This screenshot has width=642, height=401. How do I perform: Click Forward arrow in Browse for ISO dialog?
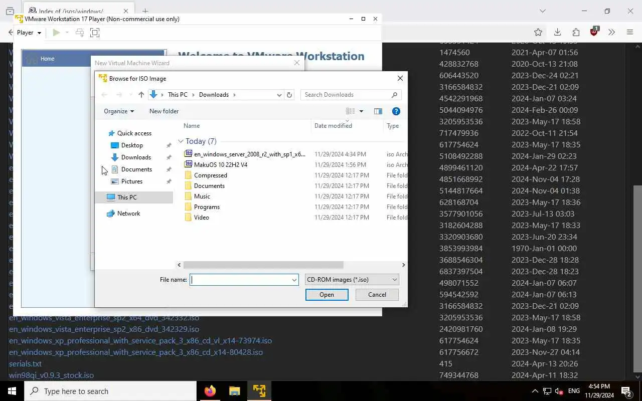(x=119, y=95)
